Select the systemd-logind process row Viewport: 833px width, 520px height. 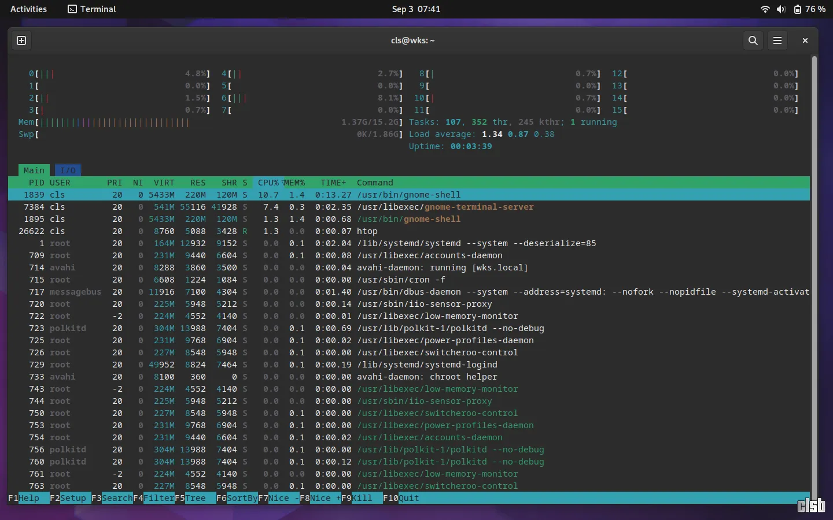[409, 365]
